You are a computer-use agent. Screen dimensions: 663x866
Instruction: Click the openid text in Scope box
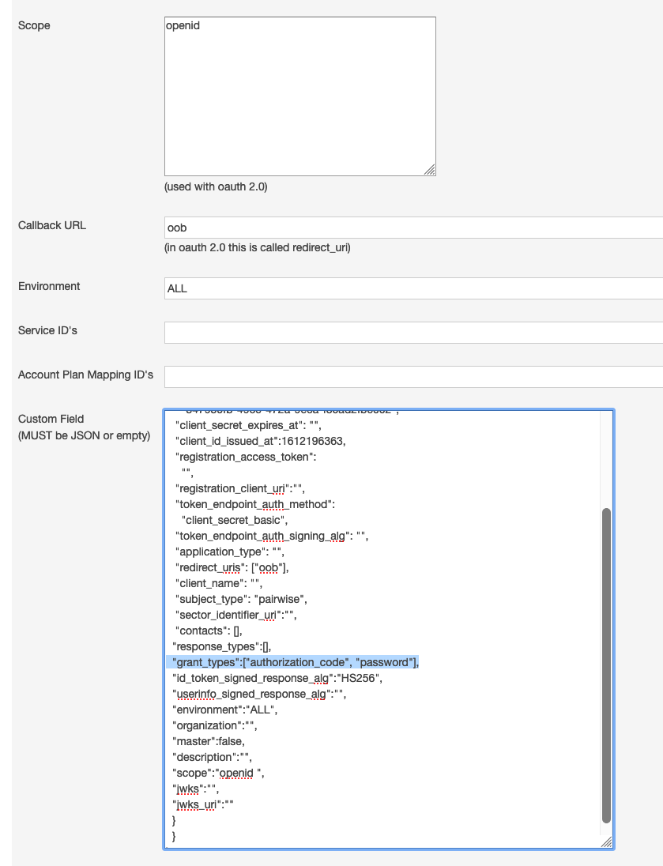click(182, 25)
